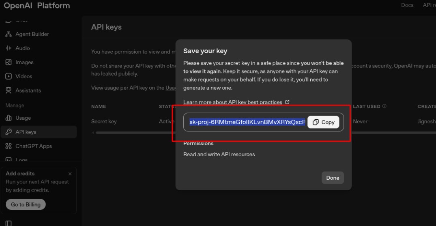Screen dimensions: 436x226
Task: Click the Videos play icon
Action: tap(8, 76)
